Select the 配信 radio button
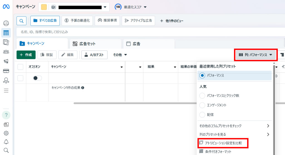This screenshot has width=285, height=155. click(202, 115)
